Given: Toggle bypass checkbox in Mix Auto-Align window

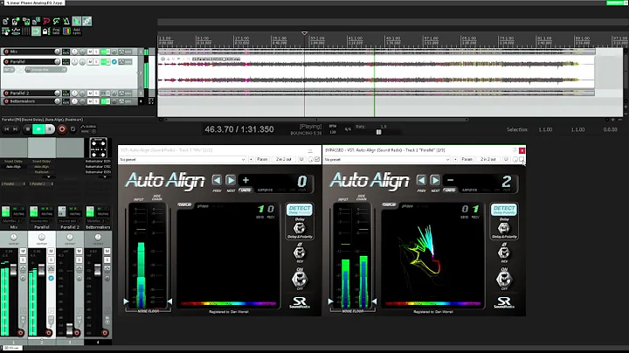Looking at the screenshot, I should pos(317,159).
